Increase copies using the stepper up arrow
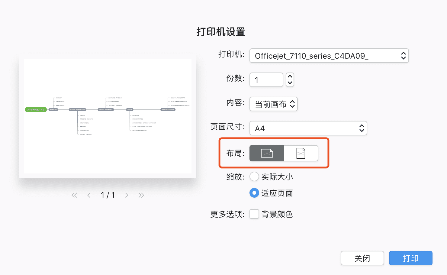447x275 pixels. [290, 76]
